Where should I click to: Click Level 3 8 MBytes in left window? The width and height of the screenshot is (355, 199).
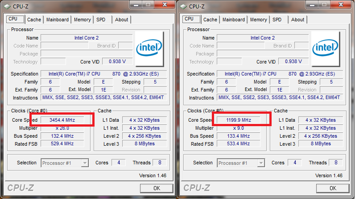pyautogui.click(x=144, y=144)
